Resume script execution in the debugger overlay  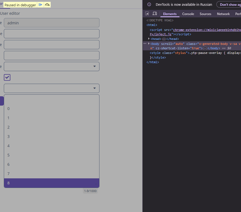click(x=40, y=5)
